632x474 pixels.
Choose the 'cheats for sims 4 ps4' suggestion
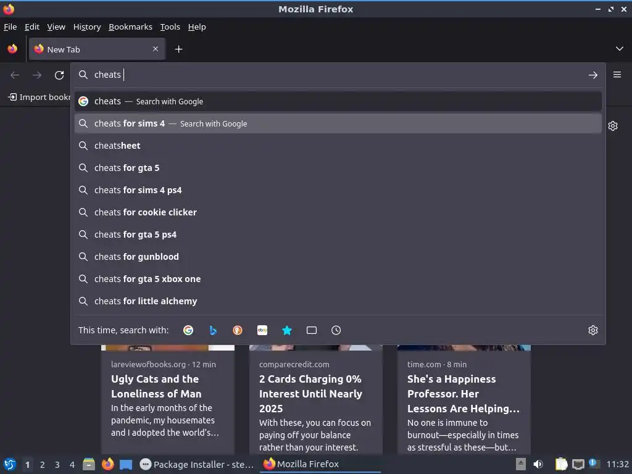pos(338,190)
